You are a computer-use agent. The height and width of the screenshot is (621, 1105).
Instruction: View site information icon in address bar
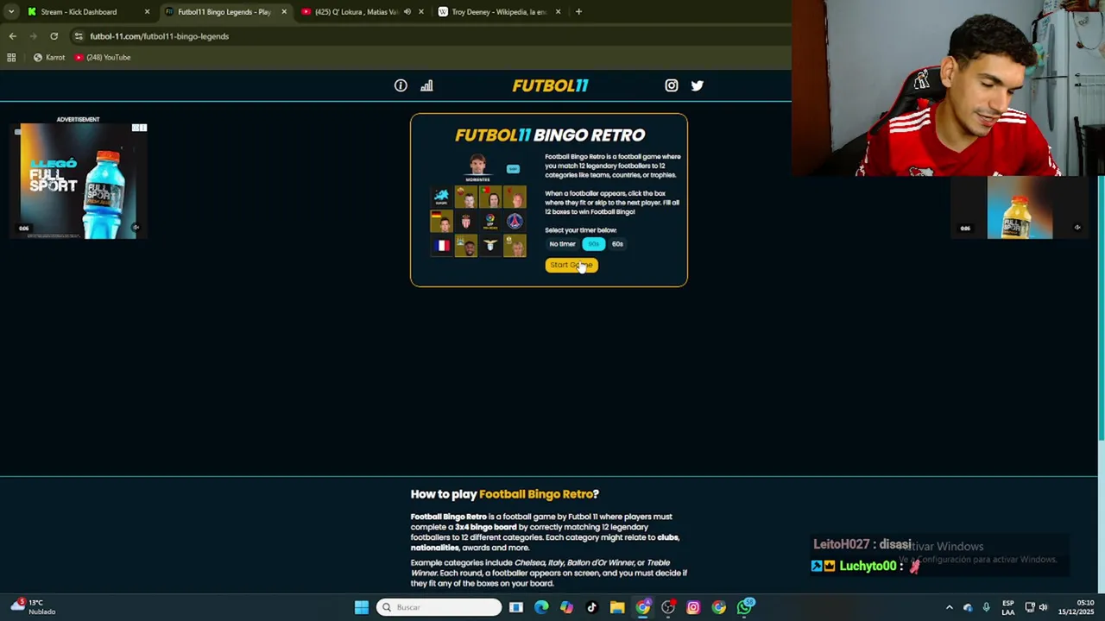point(79,36)
